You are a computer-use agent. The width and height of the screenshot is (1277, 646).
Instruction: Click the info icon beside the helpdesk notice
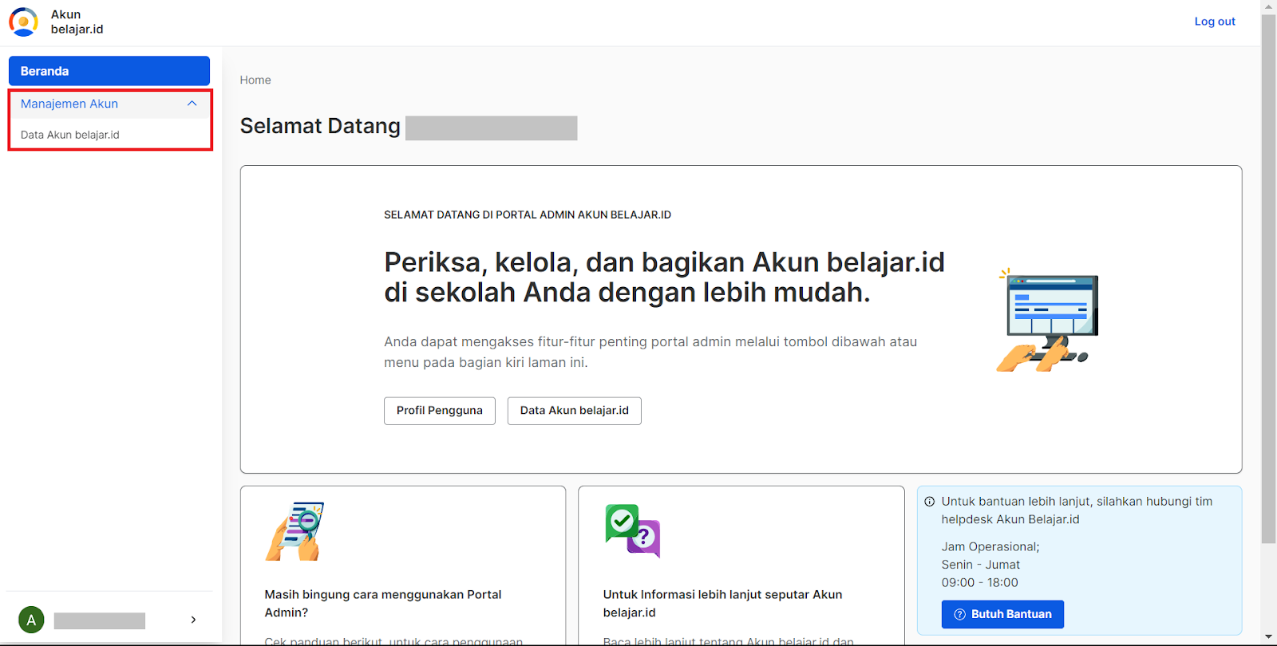click(930, 502)
